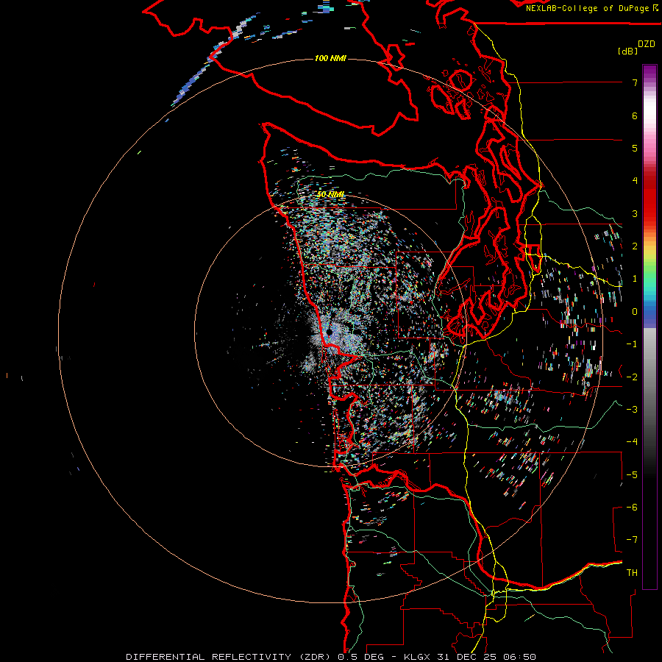Click the purple top of the ZDR color bar

pos(649,72)
